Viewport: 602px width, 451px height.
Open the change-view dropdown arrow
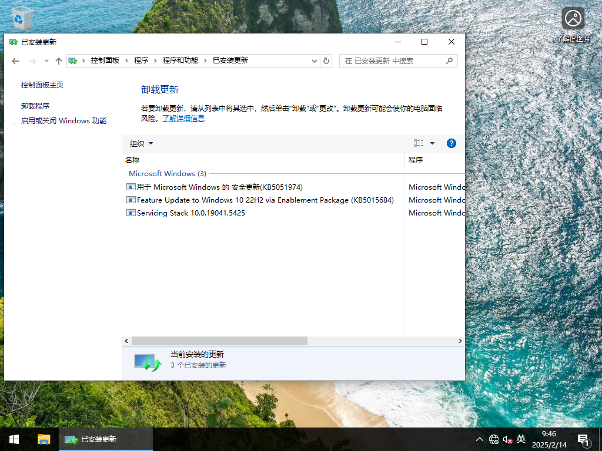coord(432,143)
